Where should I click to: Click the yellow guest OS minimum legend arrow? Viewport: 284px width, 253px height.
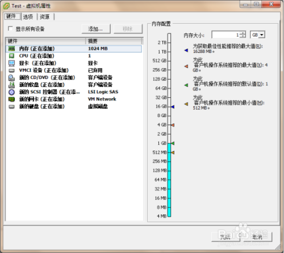(186, 104)
